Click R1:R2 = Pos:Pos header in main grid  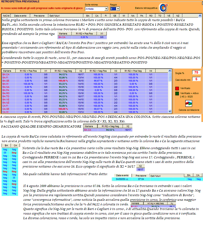[28, 71]
